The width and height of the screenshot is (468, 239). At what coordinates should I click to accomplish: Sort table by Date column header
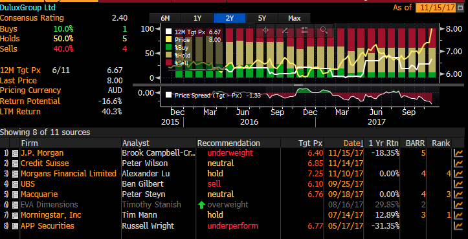click(x=344, y=143)
